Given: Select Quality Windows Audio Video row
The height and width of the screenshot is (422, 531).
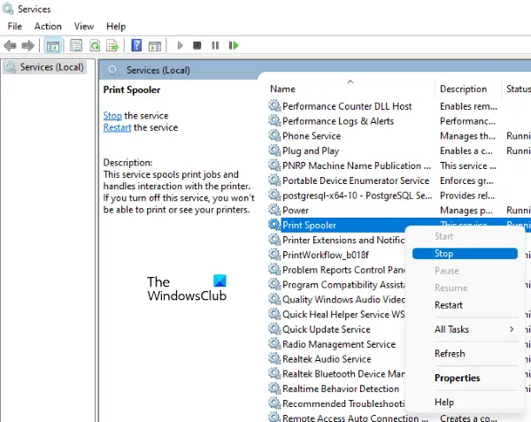Looking at the screenshot, I should pos(343,300).
